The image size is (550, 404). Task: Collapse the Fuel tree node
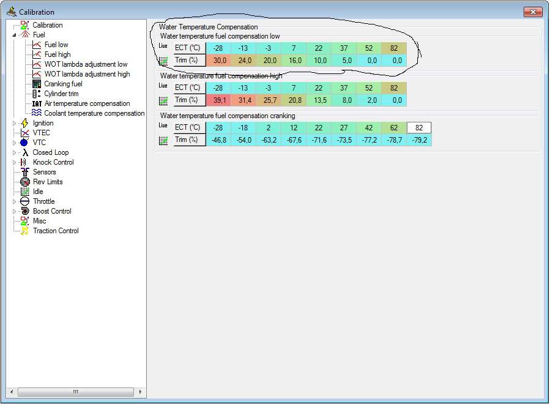(x=15, y=35)
